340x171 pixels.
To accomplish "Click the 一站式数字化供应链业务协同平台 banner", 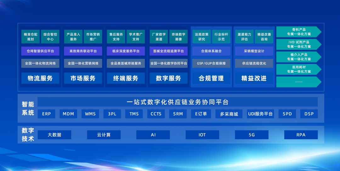I will pyautogui.click(x=178, y=102).
